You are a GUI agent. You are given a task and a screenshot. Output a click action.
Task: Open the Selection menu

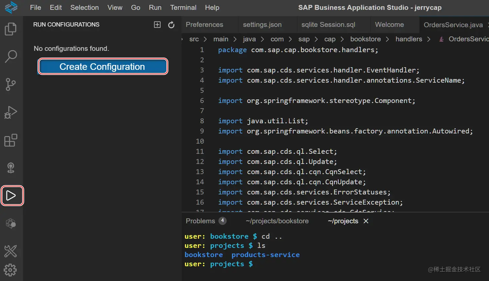(84, 8)
